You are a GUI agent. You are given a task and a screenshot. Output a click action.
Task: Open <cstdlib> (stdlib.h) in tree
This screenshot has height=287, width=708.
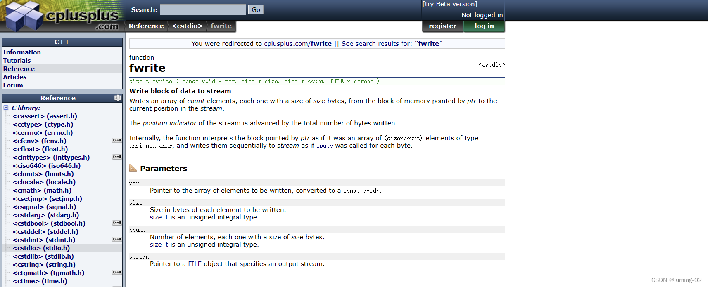[x=43, y=256]
